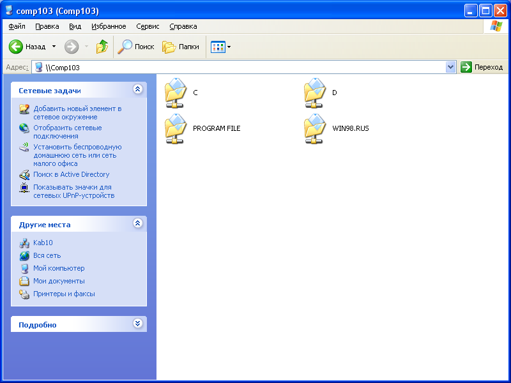Open the Файл menu

[17, 26]
